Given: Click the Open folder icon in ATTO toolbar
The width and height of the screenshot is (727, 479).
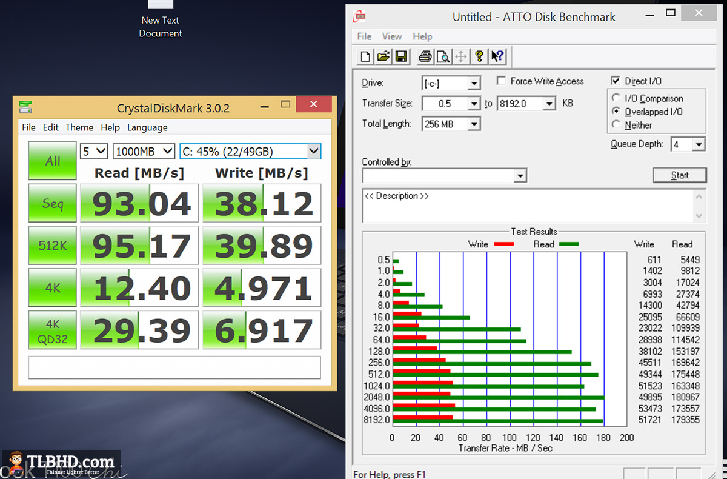Looking at the screenshot, I should click(383, 57).
